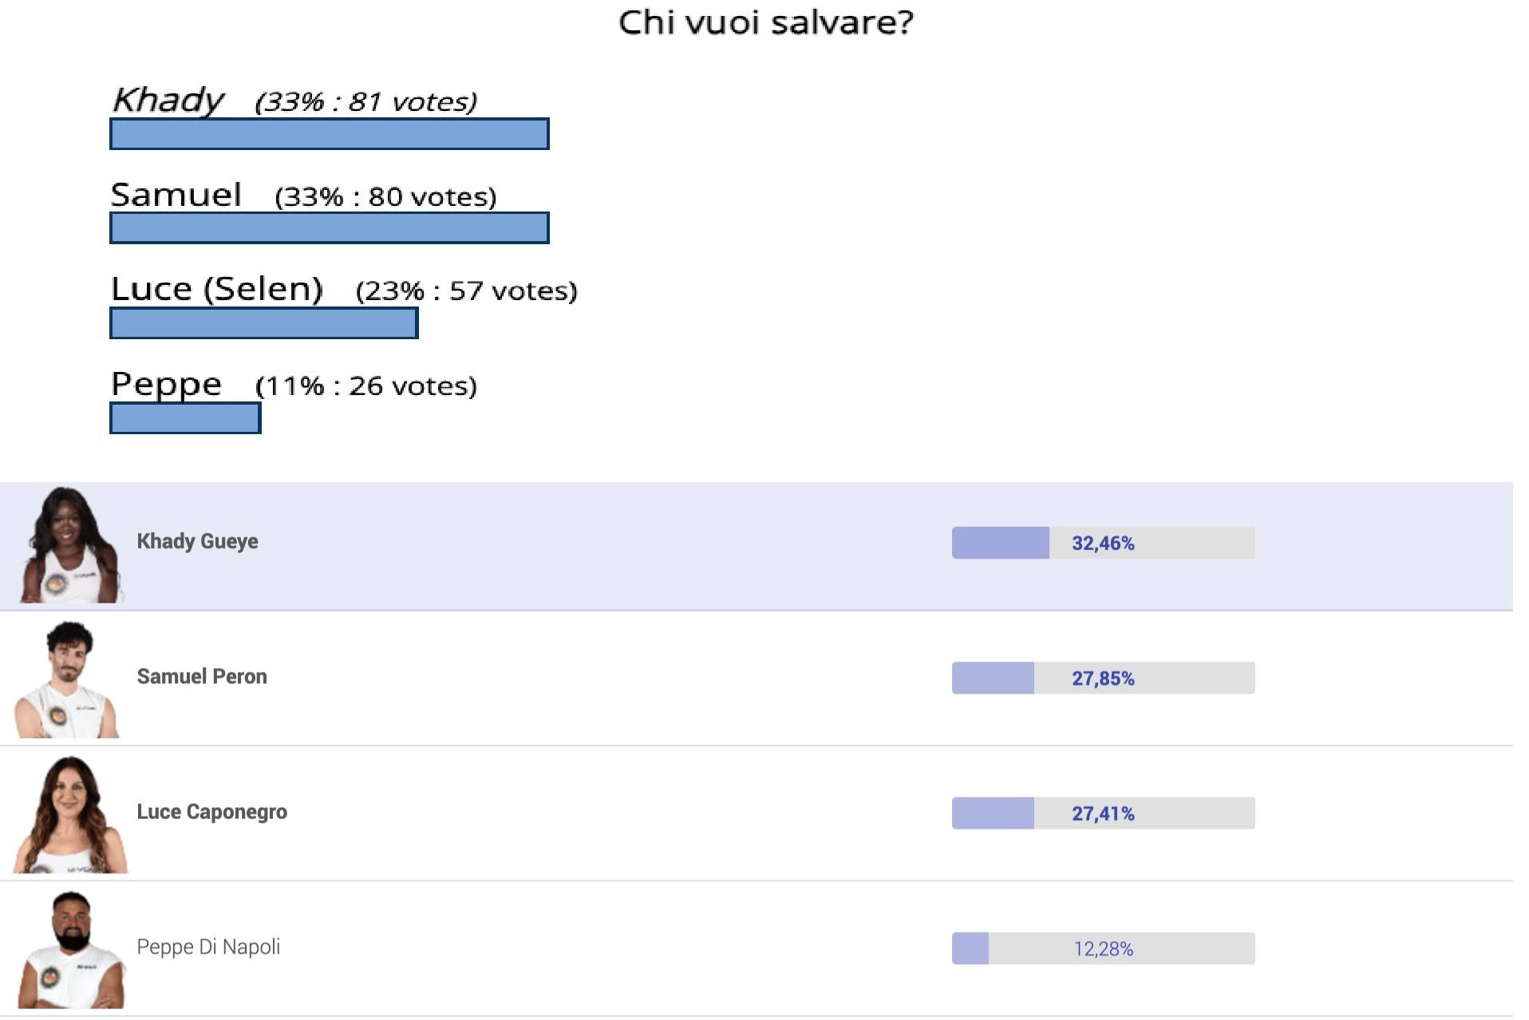This screenshot has height=1020, width=1529.
Task: Select the Luce Caponegro name label
Action: pyautogui.click(x=211, y=812)
